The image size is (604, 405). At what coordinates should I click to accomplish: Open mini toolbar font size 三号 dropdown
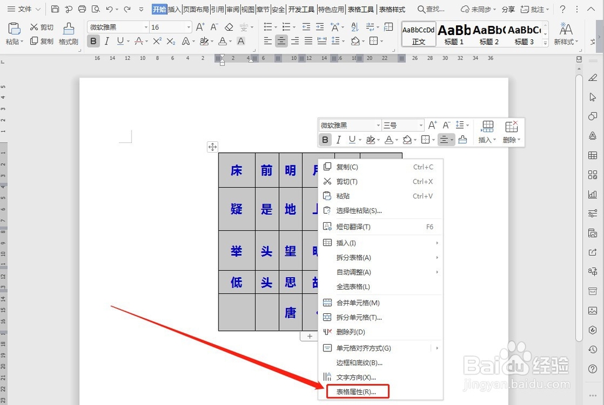pos(420,126)
